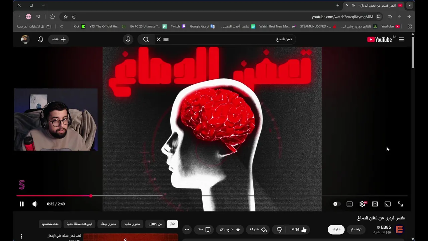Select the فيديوهات محمّلة حديثًا chip

[x=80, y=224]
